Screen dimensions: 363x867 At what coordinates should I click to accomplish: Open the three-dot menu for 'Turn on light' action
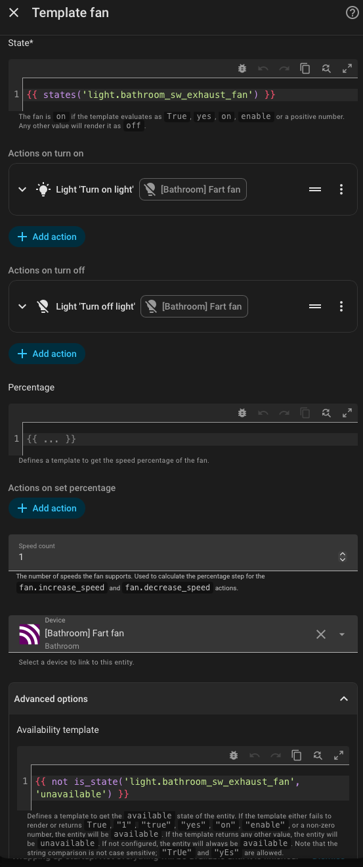coord(341,189)
